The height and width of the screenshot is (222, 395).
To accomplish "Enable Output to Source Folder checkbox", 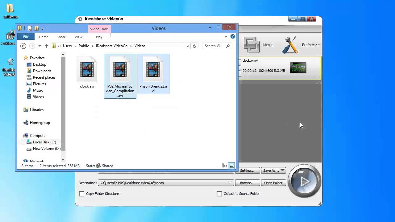I will (219, 194).
